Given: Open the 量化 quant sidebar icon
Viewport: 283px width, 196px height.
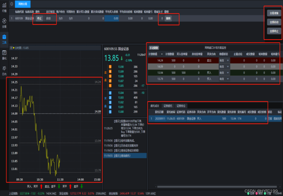Looking at the screenshot, I should [4, 55].
